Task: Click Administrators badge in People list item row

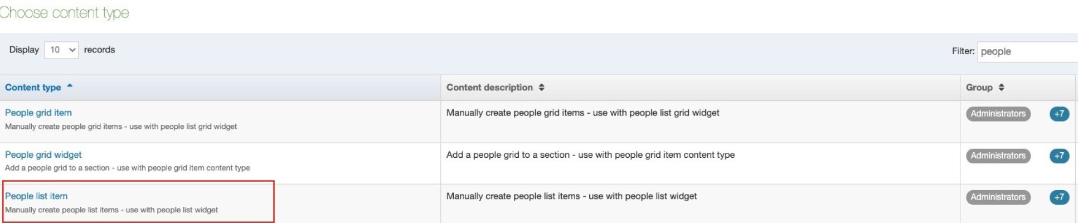Action: pyautogui.click(x=998, y=197)
